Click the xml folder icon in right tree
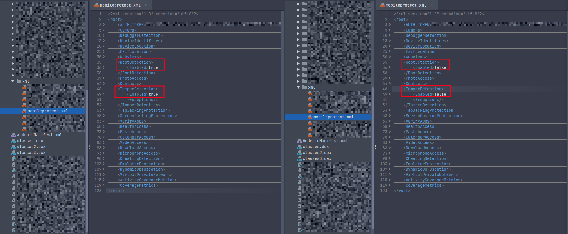This screenshot has height=234, width=568. [x=305, y=87]
